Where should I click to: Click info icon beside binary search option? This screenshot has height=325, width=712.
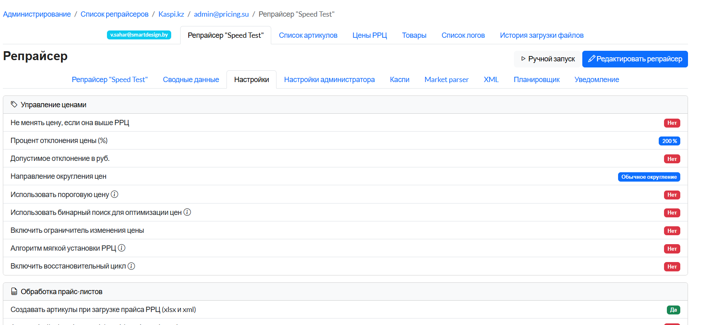click(x=187, y=212)
